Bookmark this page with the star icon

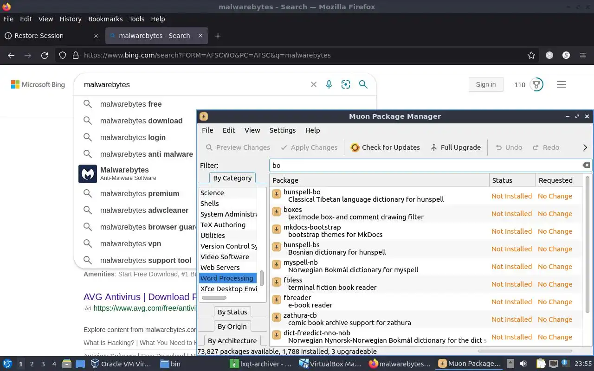tap(531, 55)
